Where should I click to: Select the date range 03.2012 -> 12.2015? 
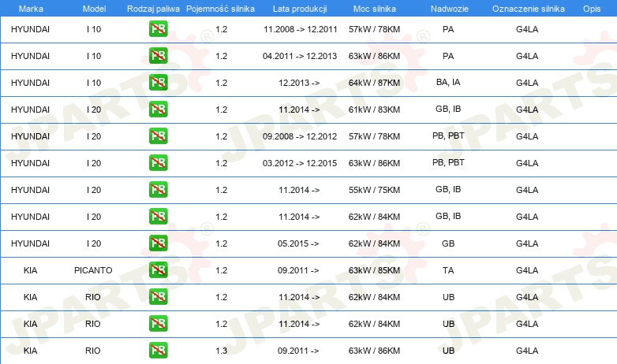300,163
